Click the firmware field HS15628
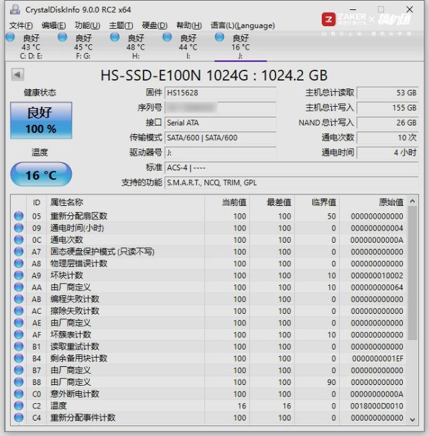 [221, 93]
